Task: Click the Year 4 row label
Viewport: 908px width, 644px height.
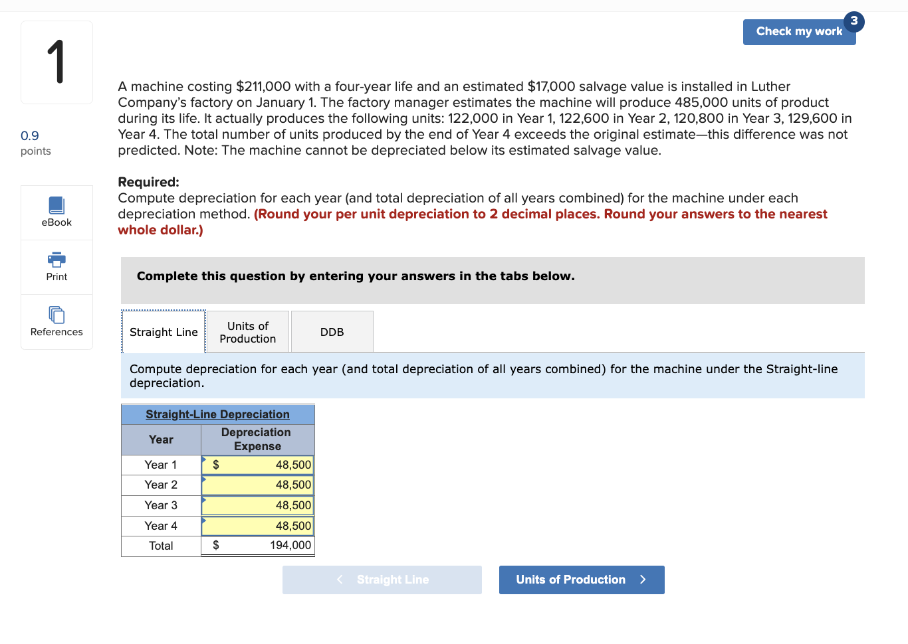Action: point(161,526)
